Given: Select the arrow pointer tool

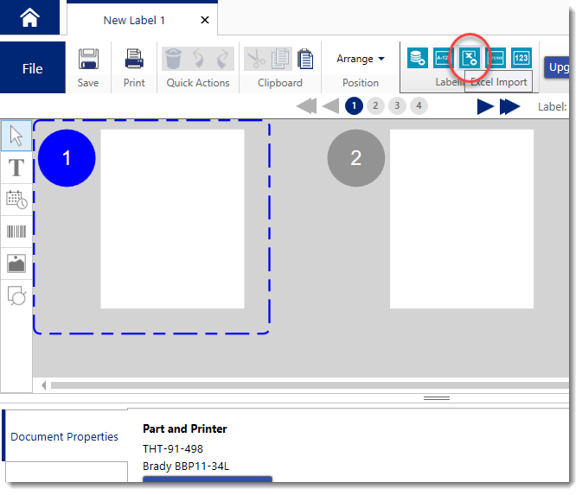Looking at the screenshot, I should [x=16, y=136].
